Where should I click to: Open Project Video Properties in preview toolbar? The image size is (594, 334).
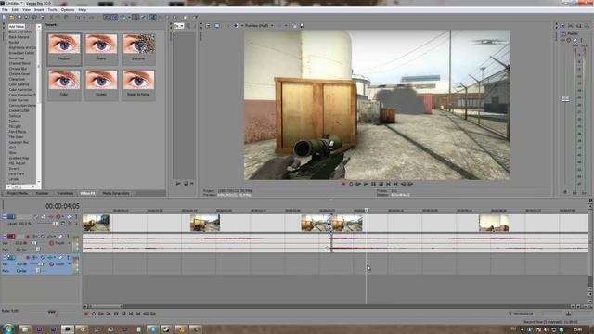coord(208,26)
